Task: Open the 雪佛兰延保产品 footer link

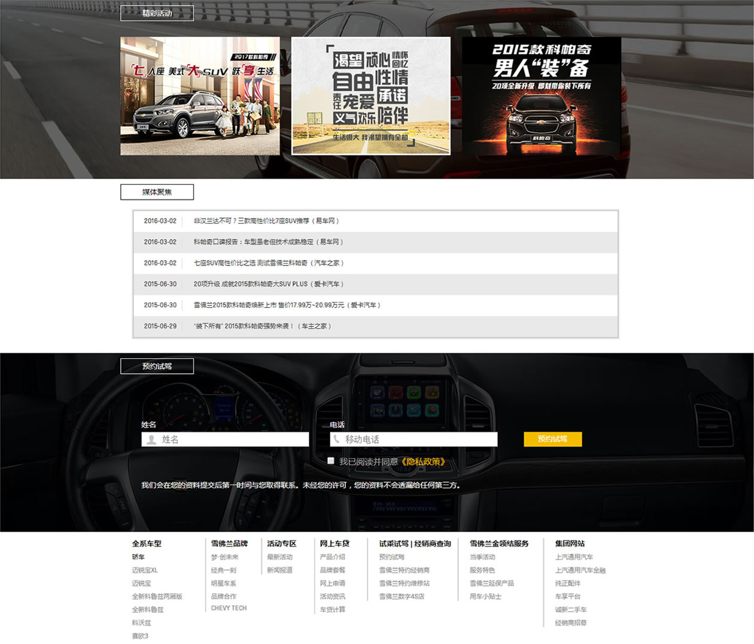Action: 492,583
